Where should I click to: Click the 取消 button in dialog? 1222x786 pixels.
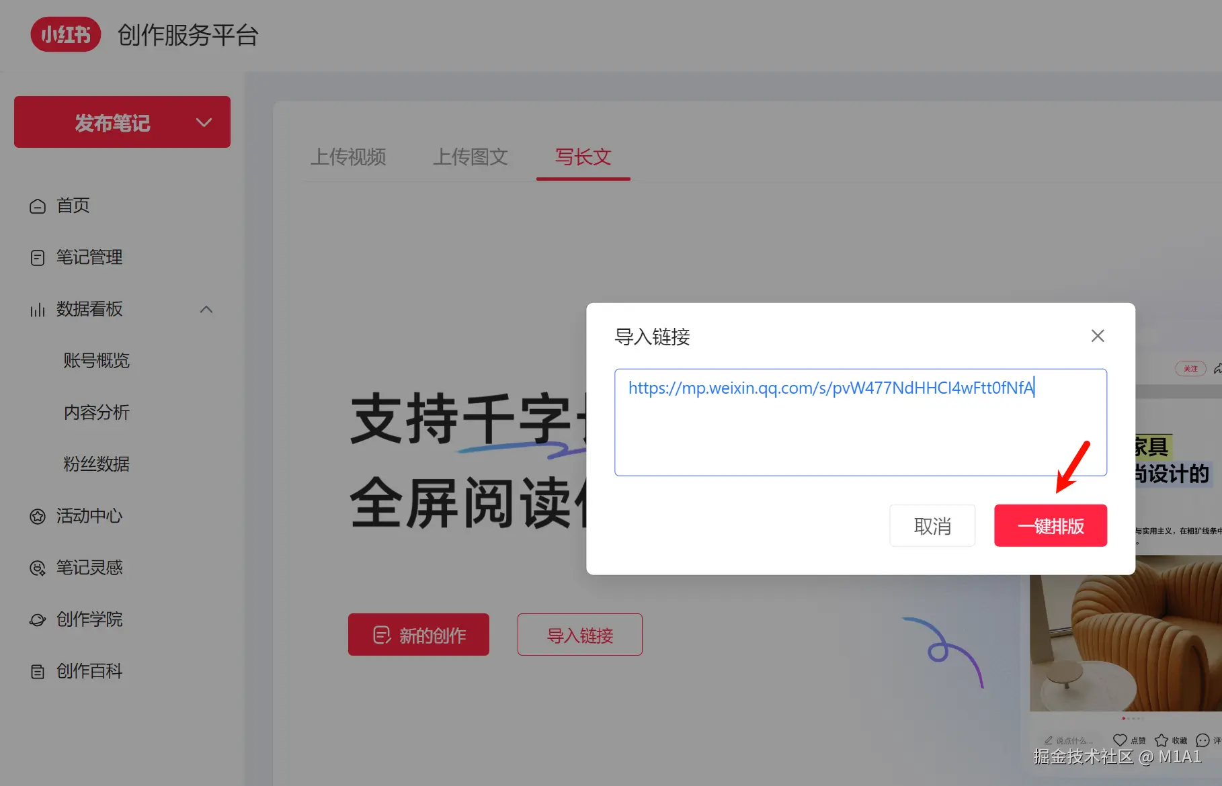(x=932, y=525)
